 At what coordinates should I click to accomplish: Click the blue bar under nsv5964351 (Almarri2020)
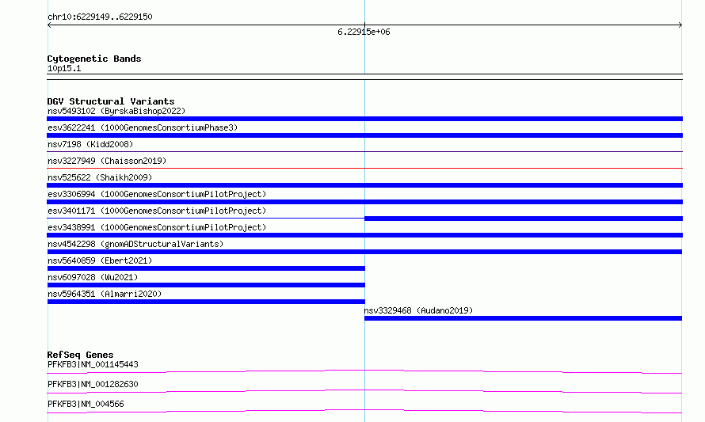pyautogui.click(x=206, y=302)
